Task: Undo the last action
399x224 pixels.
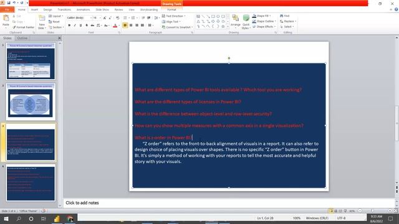Action: point(14,2)
